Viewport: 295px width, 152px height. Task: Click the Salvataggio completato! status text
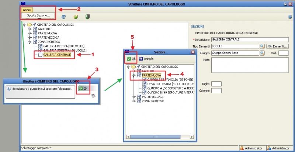(x=37, y=148)
